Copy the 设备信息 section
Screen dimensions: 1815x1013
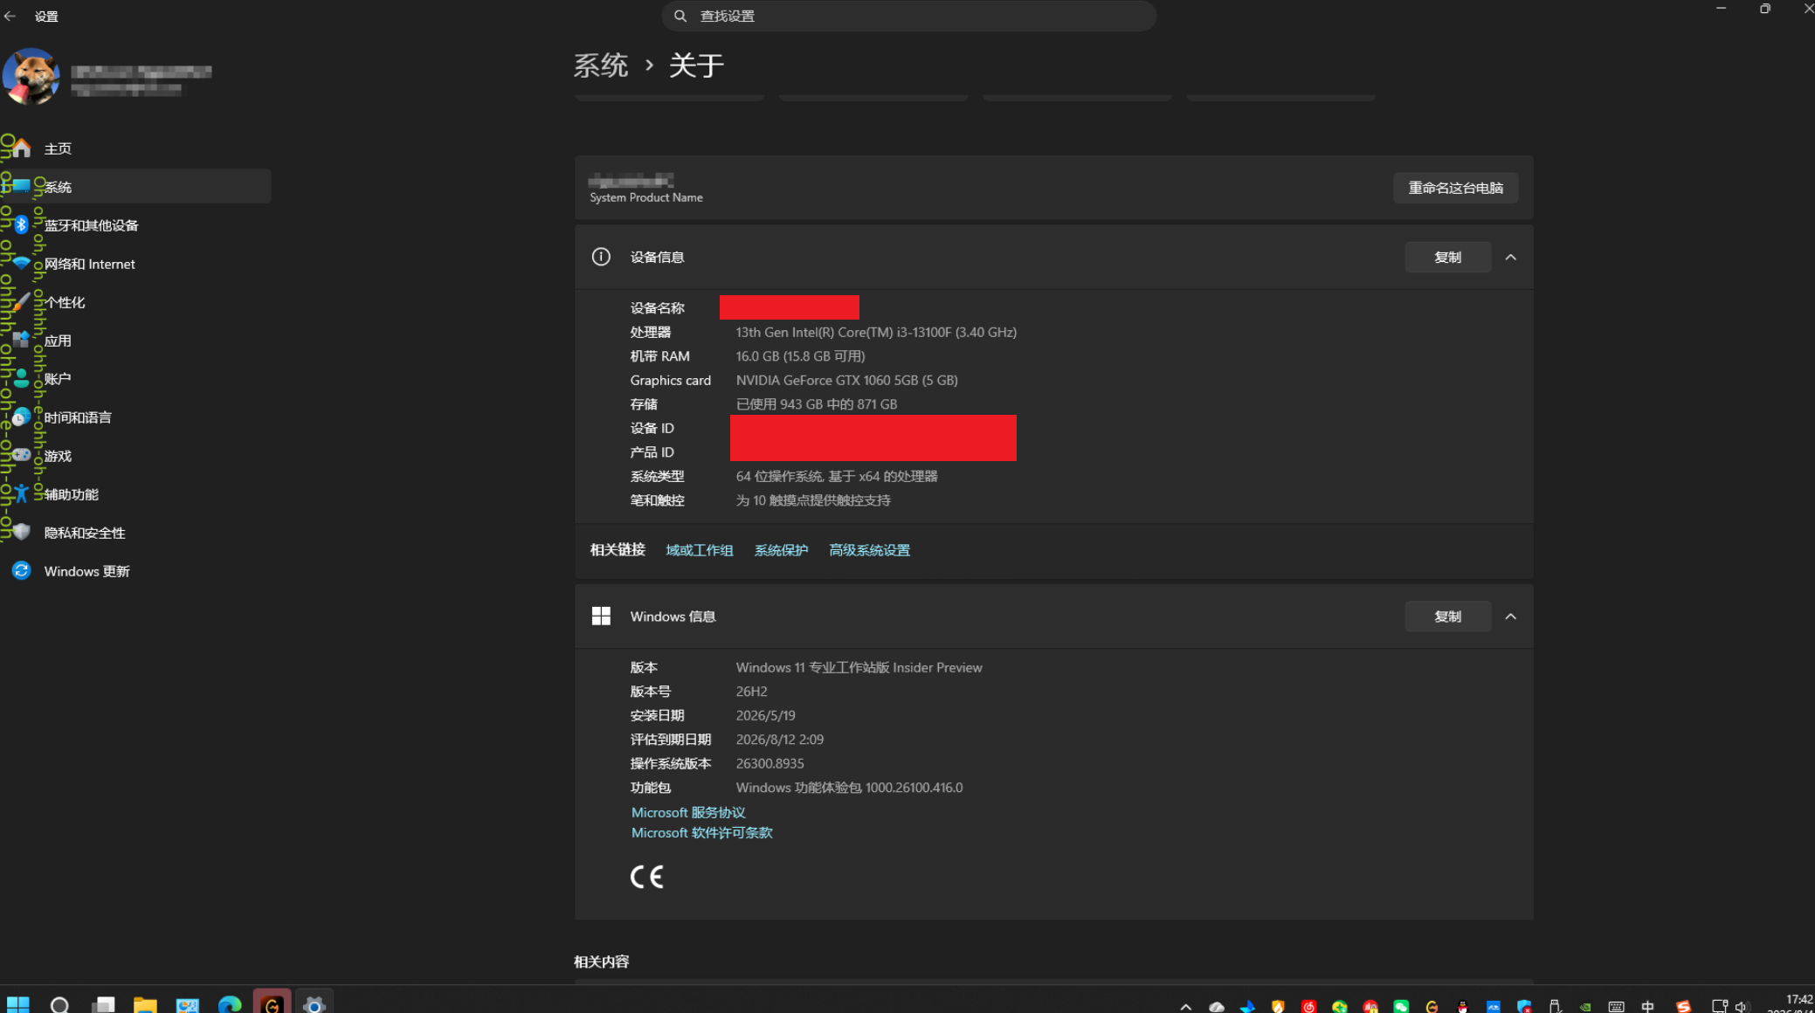[x=1447, y=258]
